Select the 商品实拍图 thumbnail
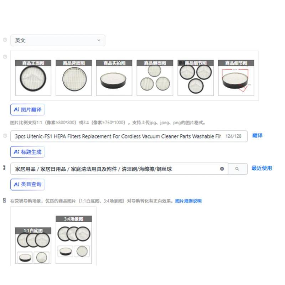 [x=114, y=78]
